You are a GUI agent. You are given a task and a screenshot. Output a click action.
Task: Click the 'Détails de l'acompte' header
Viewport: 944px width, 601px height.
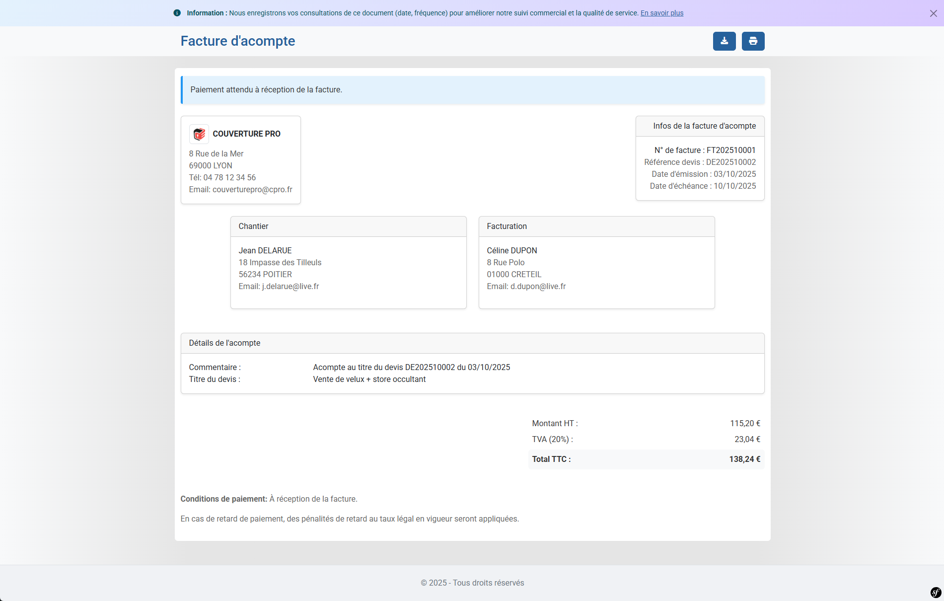tap(224, 343)
